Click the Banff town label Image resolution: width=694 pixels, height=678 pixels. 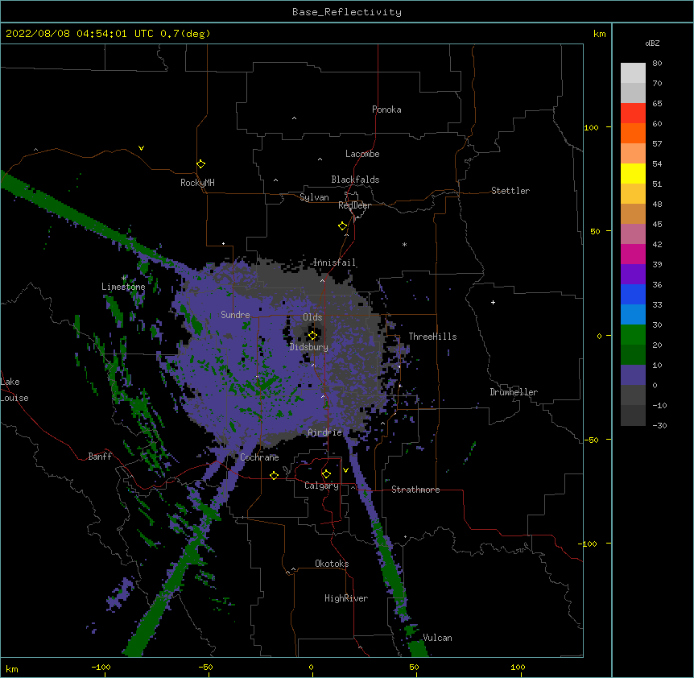coord(100,457)
